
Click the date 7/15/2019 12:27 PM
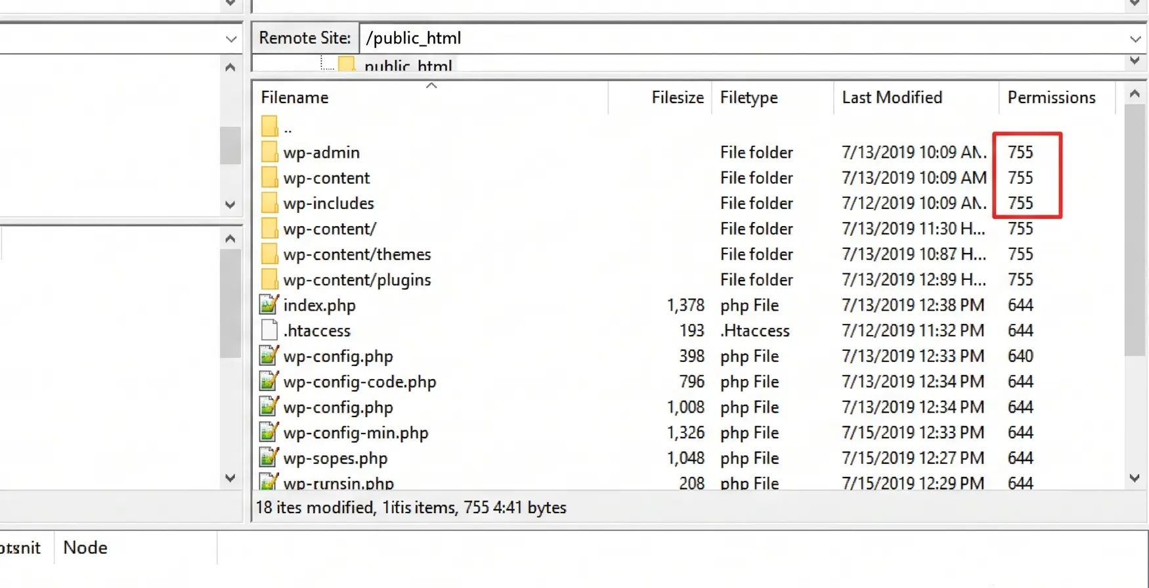point(913,458)
